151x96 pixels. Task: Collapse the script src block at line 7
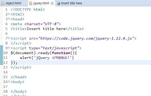(x=9, y=38)
